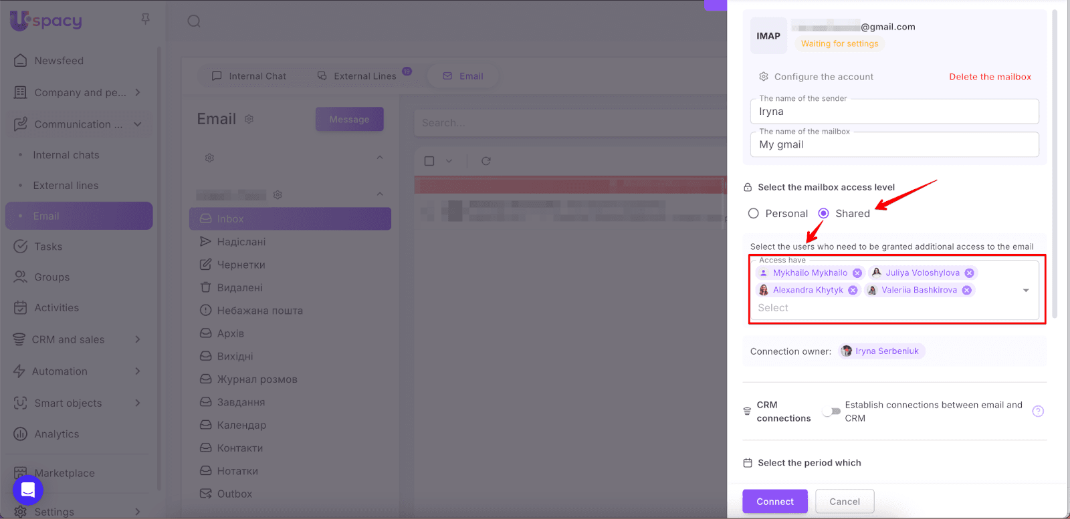The image size is (1070, 519).
Task: Open settings gear next to Email heading
Action: click(249, 119)
